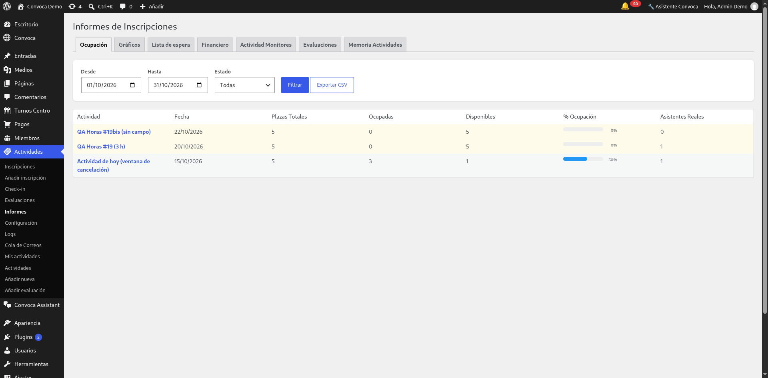Open Turnos Centro calendar icon

(x=7, y=111)
